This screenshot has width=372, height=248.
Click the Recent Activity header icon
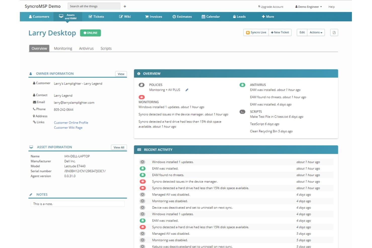139,150
